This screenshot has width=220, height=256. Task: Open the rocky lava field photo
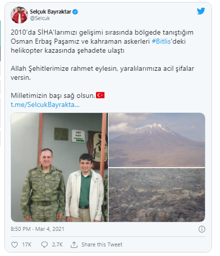coord(157,195)
